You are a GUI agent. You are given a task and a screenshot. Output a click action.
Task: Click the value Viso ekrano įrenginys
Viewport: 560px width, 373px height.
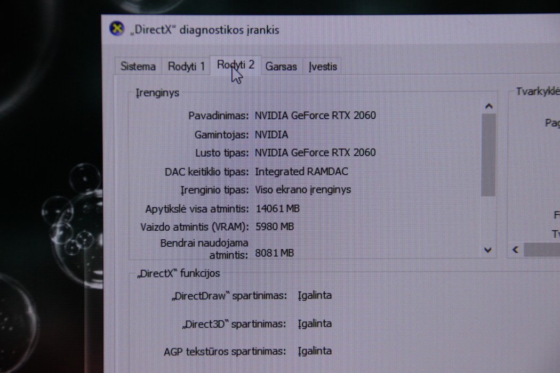[x=303, y=190]
